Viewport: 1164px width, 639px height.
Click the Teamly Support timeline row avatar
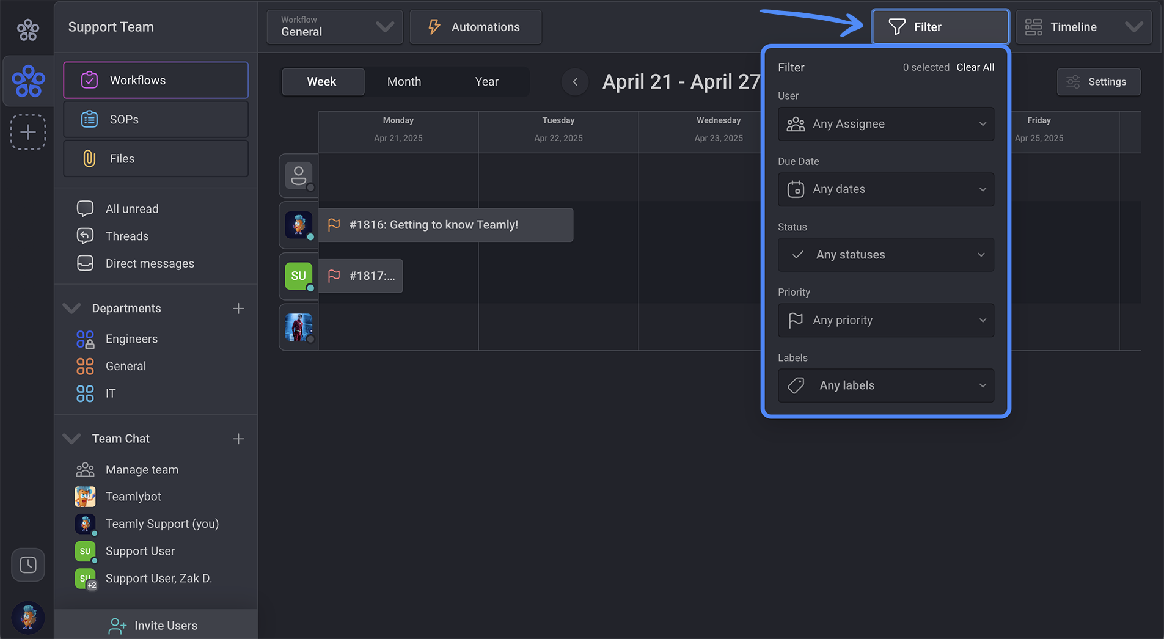pyautogui.click(x=298, y=225)
